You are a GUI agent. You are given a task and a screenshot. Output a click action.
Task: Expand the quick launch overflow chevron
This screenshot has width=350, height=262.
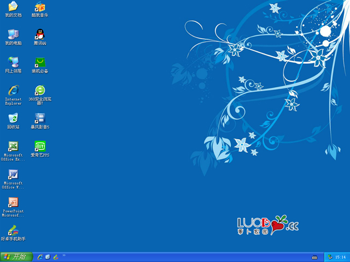[64, 255]
